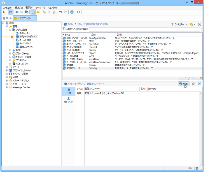This screenshot has width=210, height=175.
Task: Click the green refresh icon in toolbar
Action: (x=78, y=12)
